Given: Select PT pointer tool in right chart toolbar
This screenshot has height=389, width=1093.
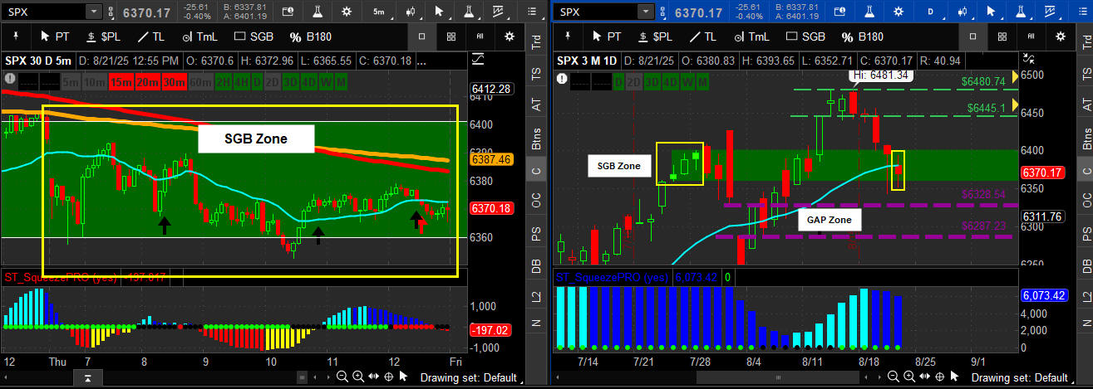Looking at the screenshot, I should [x=606, y=36].
